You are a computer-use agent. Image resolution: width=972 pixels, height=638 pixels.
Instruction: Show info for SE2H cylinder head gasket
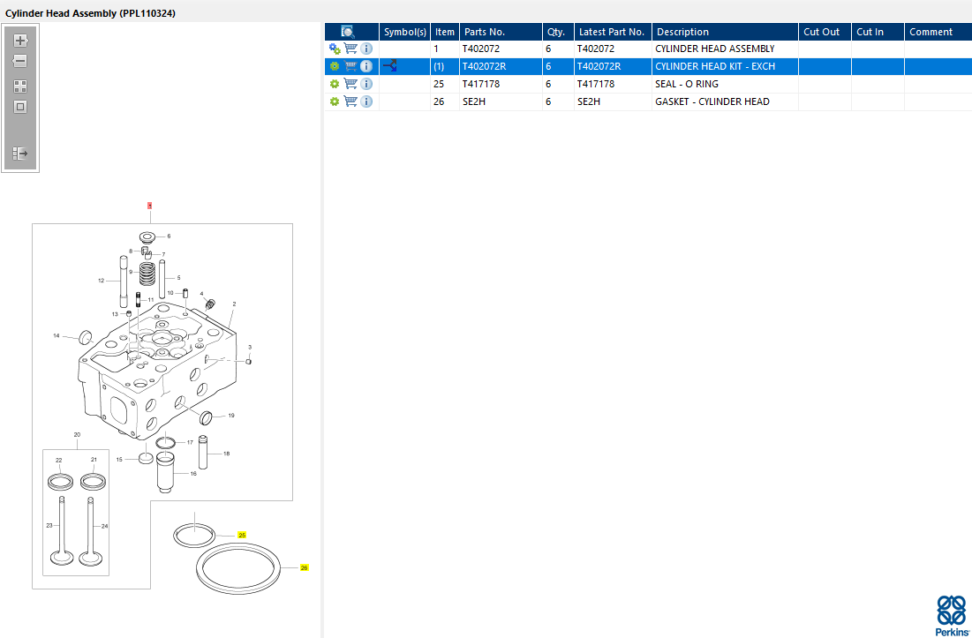366,101
